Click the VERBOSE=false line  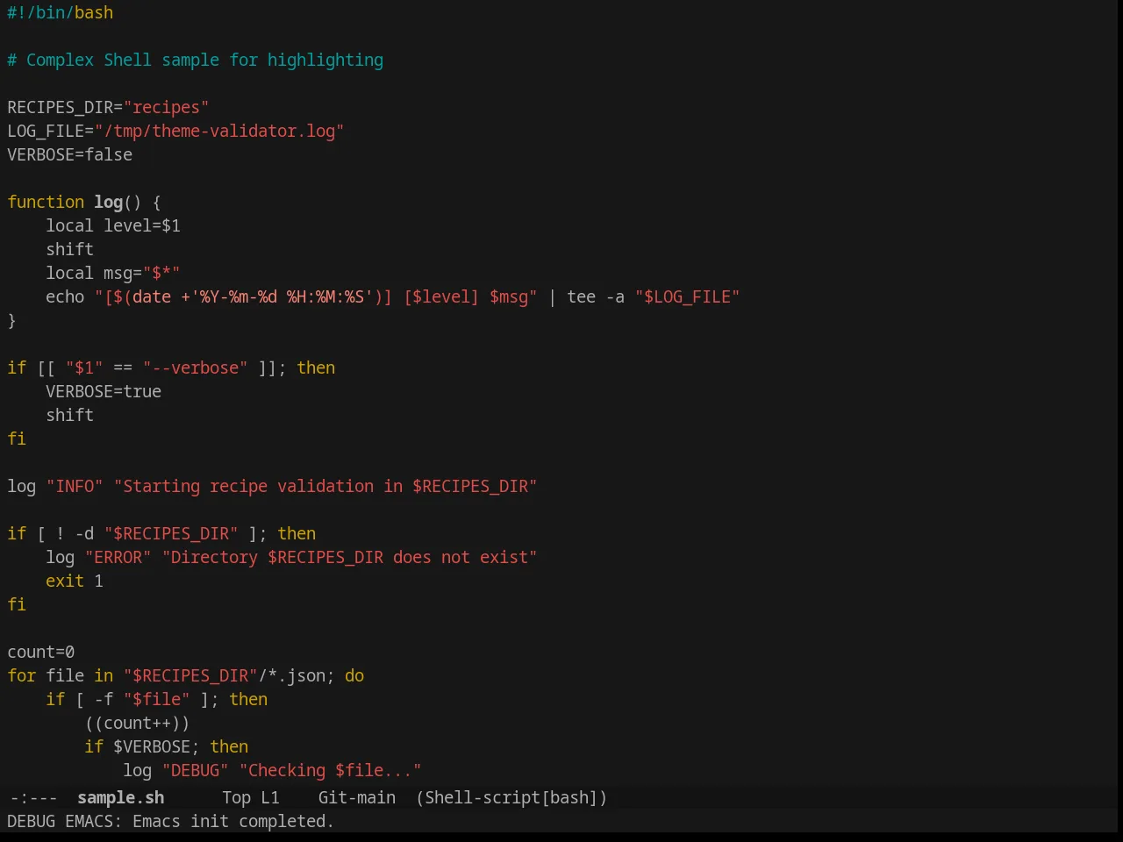70,154
